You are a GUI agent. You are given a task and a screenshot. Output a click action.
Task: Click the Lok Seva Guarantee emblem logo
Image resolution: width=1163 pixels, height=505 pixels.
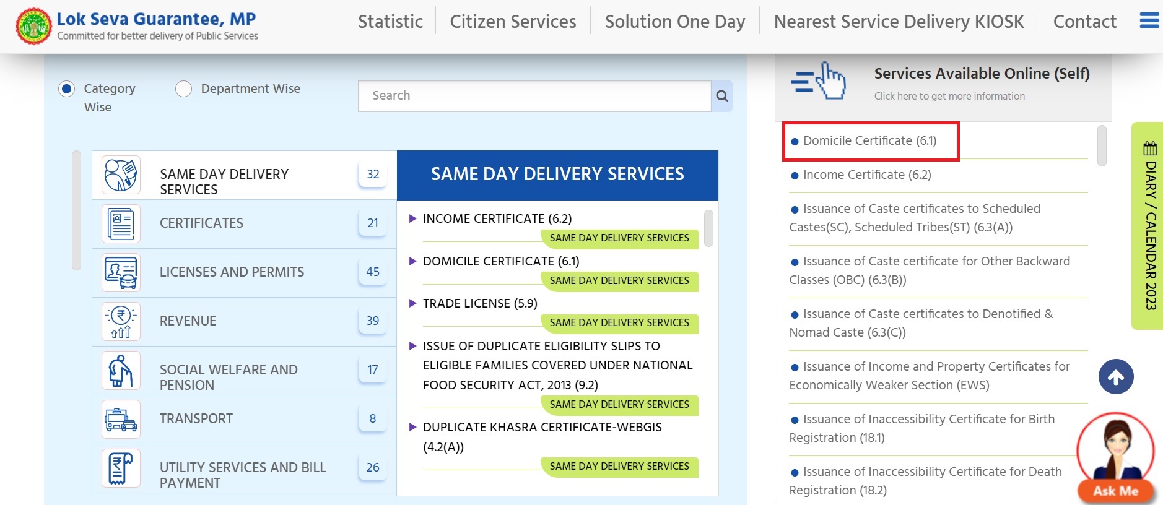(x=33, y=26)
